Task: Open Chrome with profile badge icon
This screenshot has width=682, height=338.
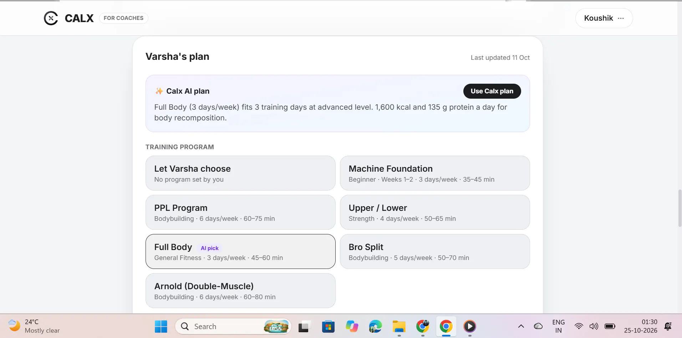Action: click(423, 326)
